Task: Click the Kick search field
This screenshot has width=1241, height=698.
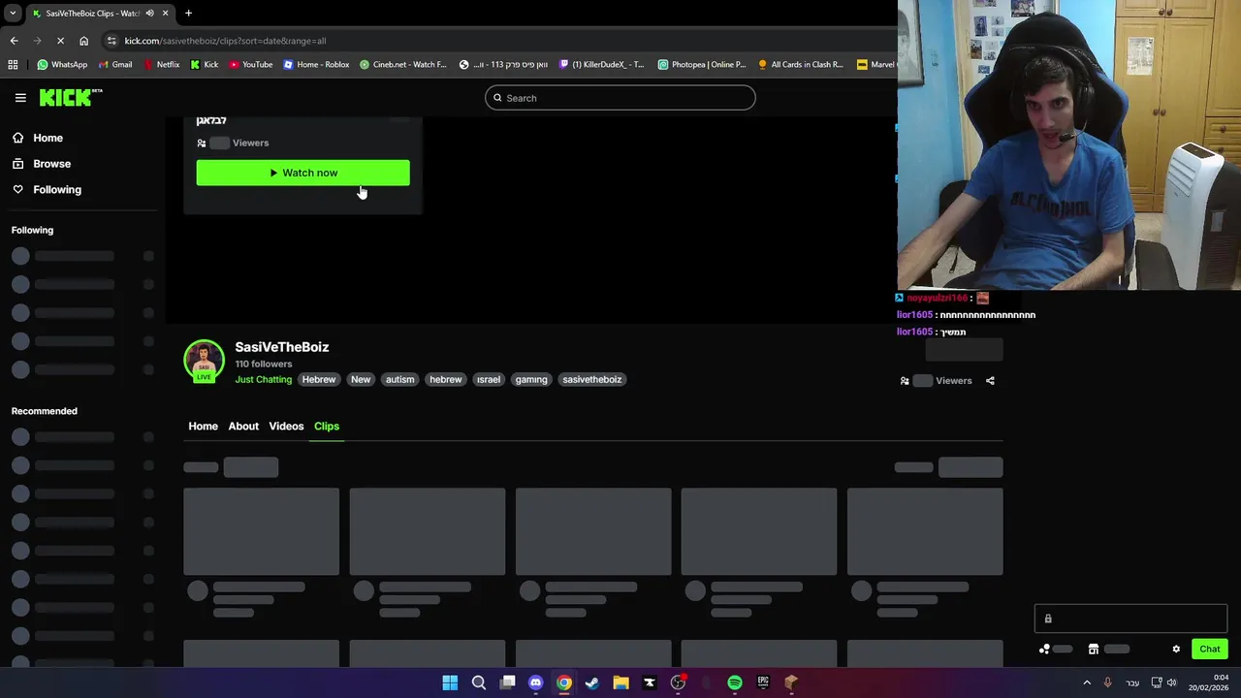Action: tap(620, 98)
